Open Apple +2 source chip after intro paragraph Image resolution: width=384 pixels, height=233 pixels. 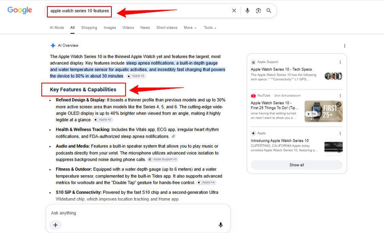[x=136, y=76]
